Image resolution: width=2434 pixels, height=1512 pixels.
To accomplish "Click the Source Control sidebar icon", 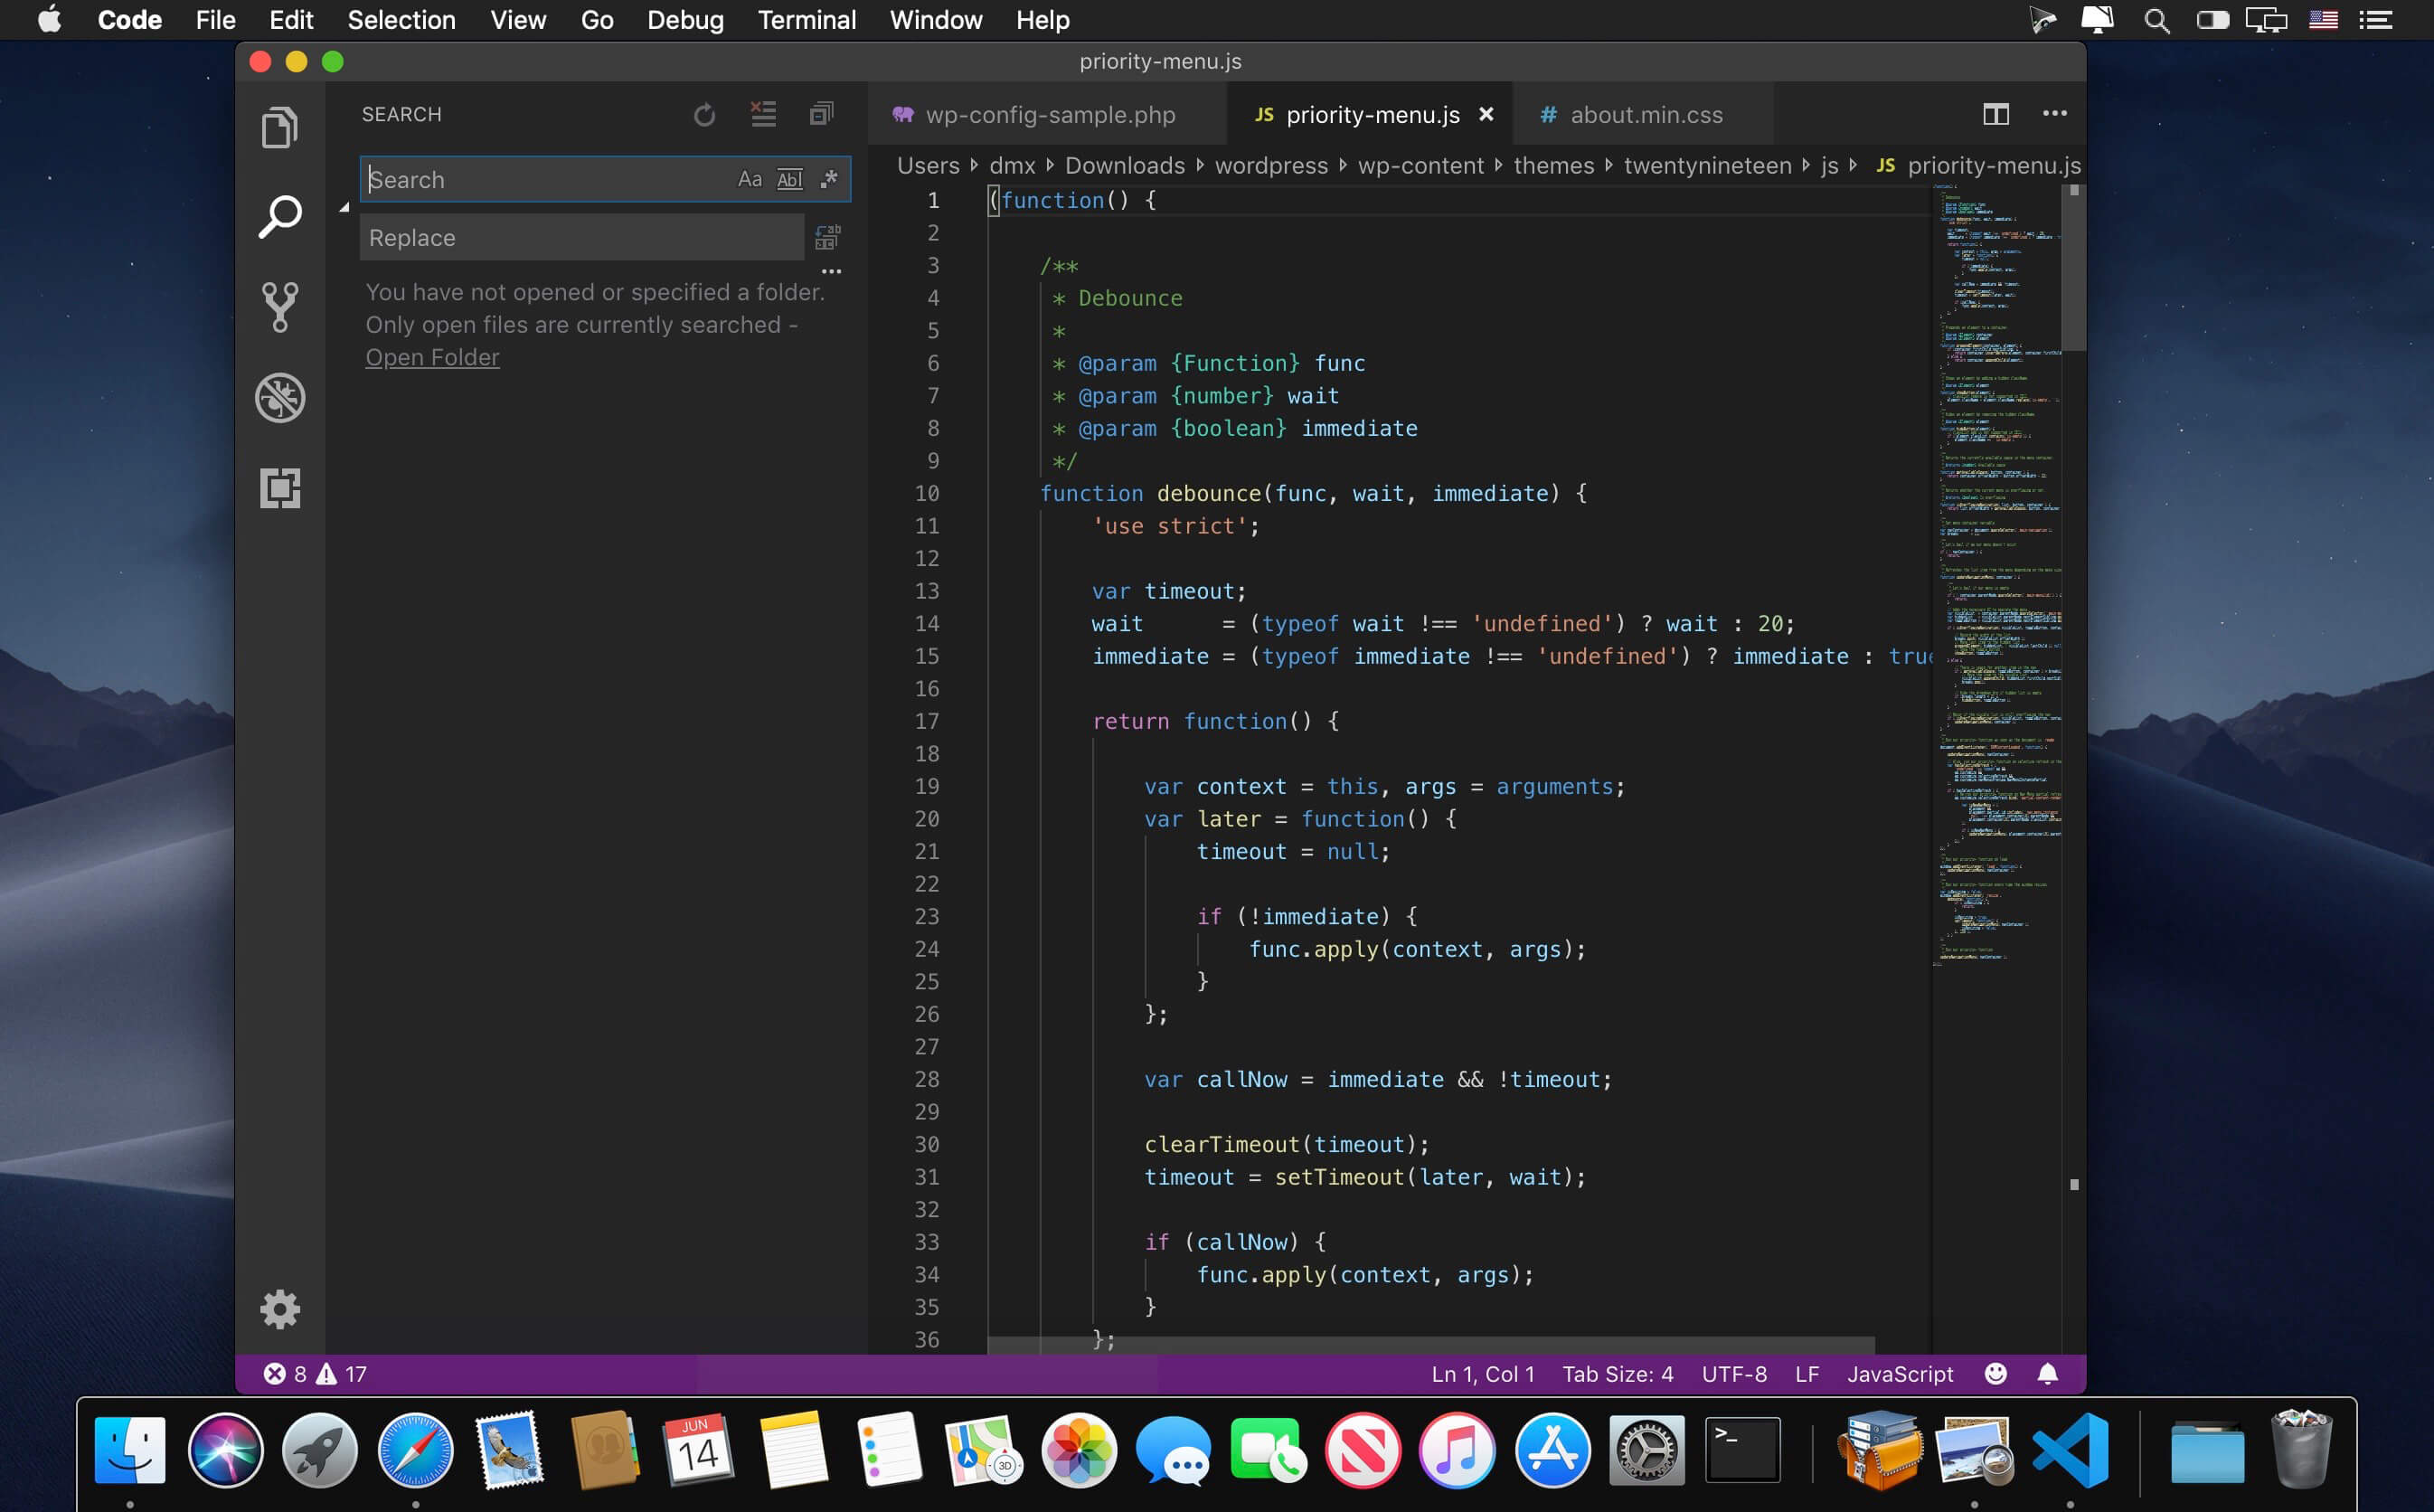I will (278, 307).
